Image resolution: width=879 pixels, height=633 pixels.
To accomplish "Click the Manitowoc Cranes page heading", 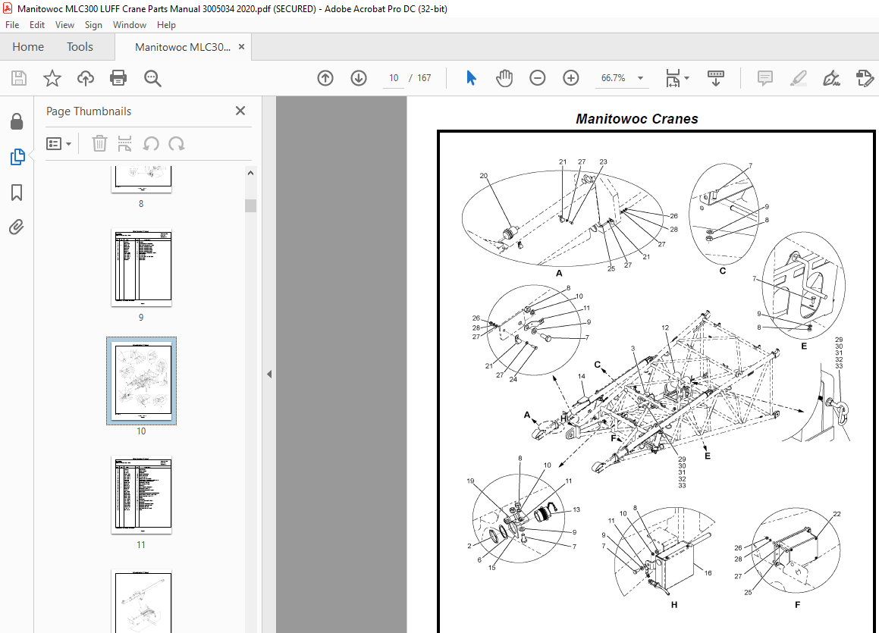I will pos(637,119).
